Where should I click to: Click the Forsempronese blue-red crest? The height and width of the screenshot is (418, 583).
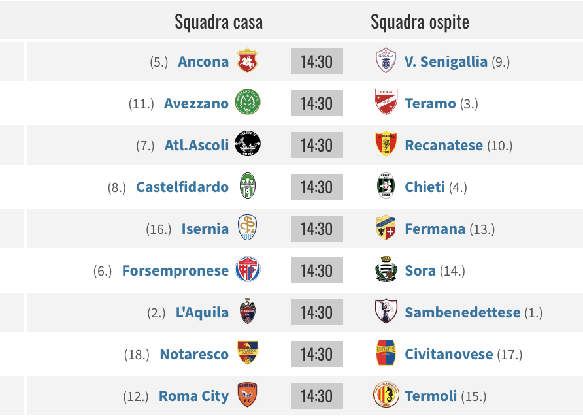pos(248,270)
